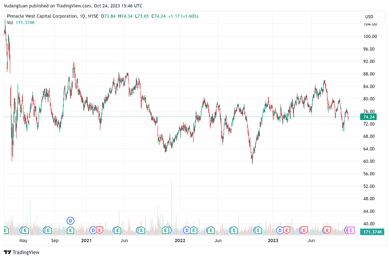This screenshot has height=259, width=390.
Task: Click the green 74.24 current price label
Action: (x=369, y=117)
